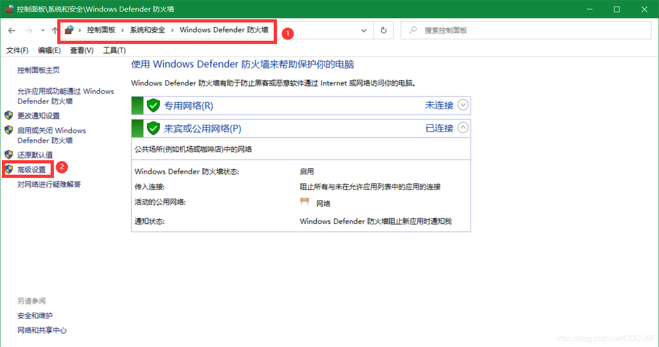Click the firewall icon in address bar

pyautogui.click(x=69, y=30)
